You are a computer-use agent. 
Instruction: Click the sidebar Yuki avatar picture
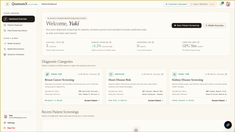click(6, 117)
